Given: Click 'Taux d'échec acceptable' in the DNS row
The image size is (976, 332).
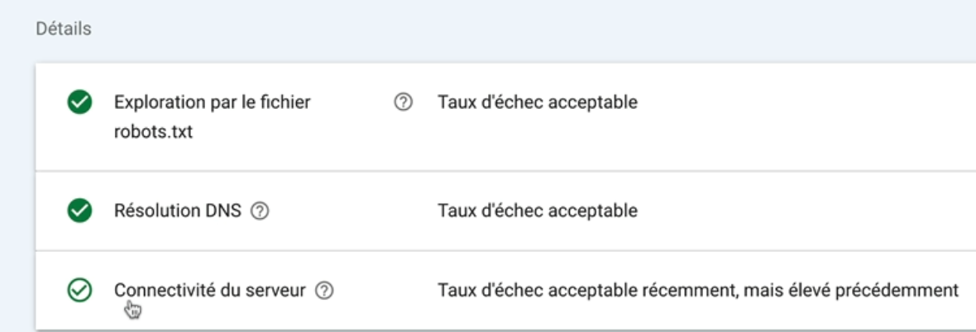Looking at the screenshot, I should point(537,211).
